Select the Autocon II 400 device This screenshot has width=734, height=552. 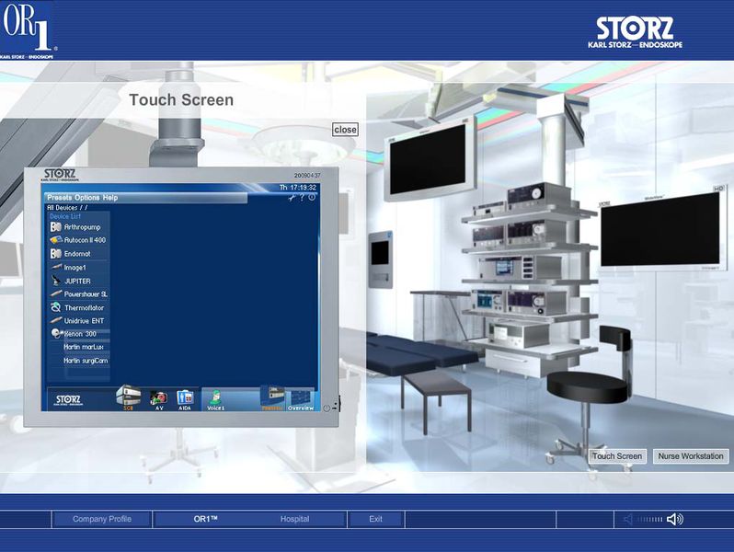[79, 240]
